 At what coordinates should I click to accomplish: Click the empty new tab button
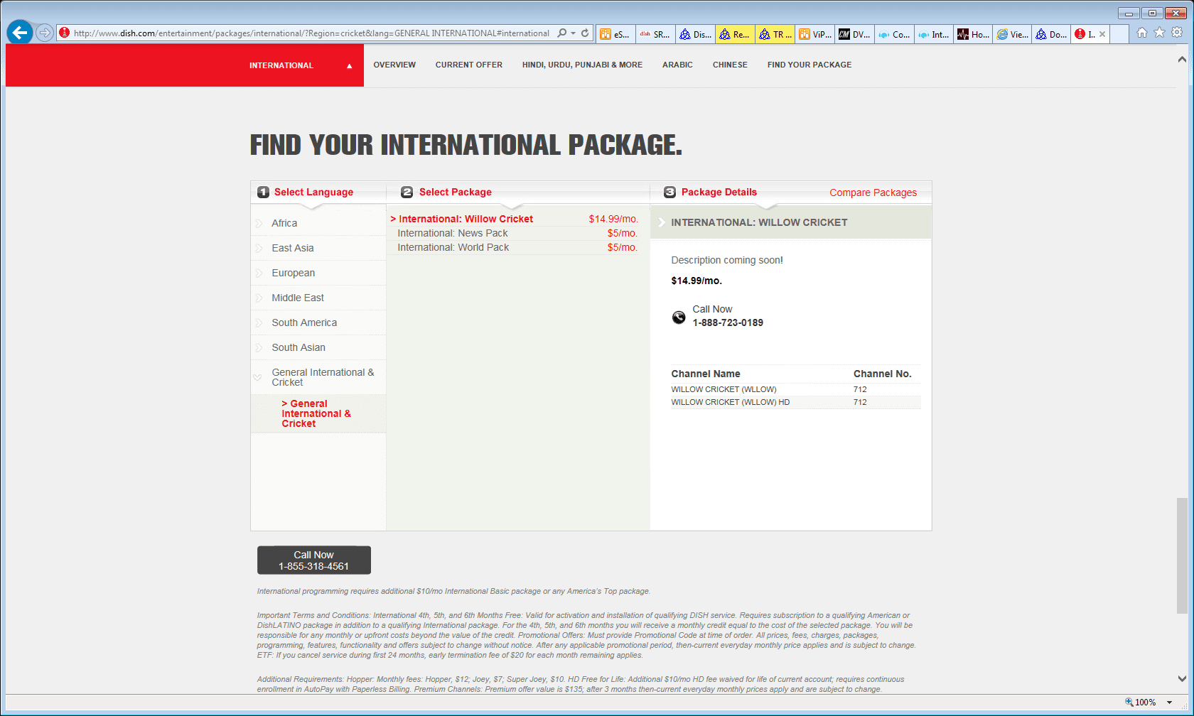[1119, 34]
